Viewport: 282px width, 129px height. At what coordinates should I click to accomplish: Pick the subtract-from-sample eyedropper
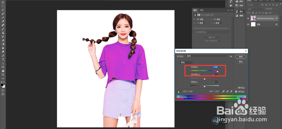point(231,92)
